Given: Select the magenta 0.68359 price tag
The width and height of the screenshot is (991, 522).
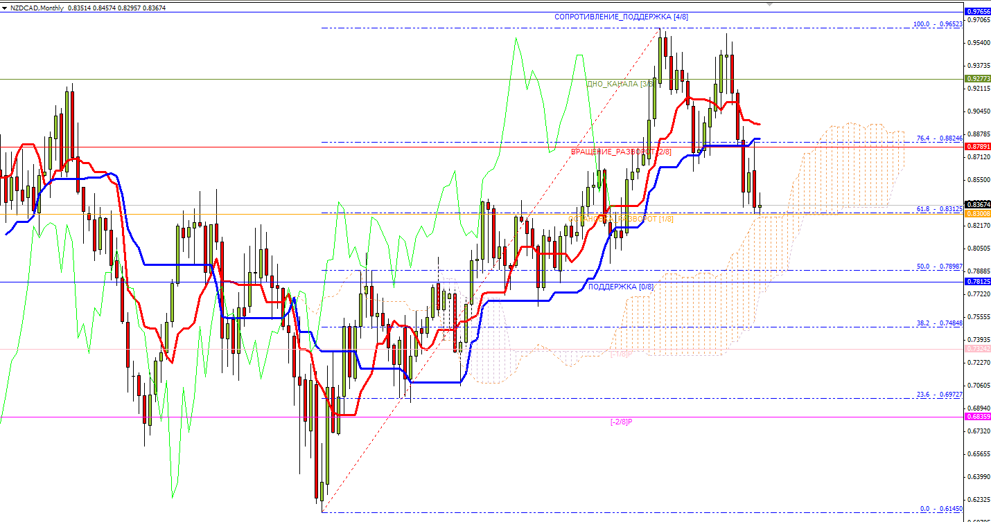Looking at the screenshot, I should (977, 417).
